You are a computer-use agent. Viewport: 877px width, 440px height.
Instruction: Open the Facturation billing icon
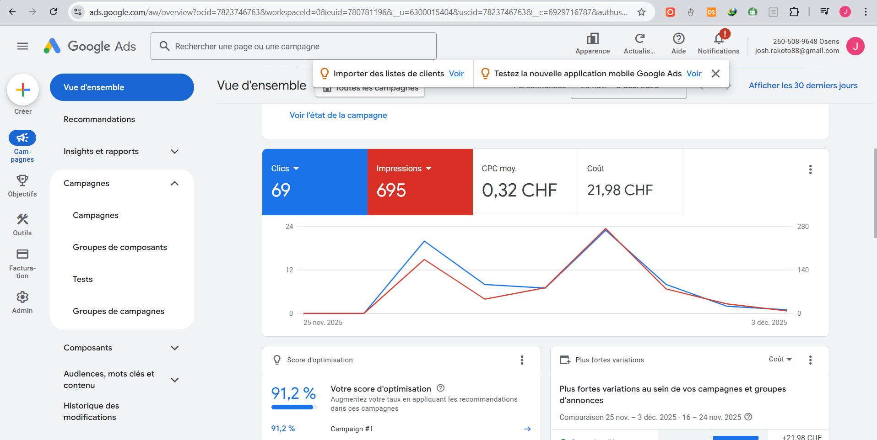[x=22, y=254]
